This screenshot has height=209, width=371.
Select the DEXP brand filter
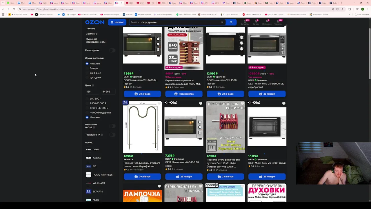92,149
